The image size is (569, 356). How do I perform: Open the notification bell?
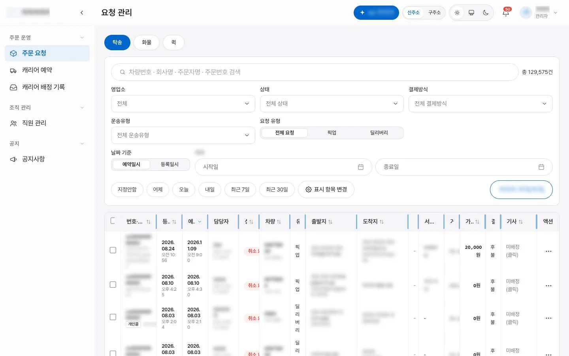(x=506, y=13)
